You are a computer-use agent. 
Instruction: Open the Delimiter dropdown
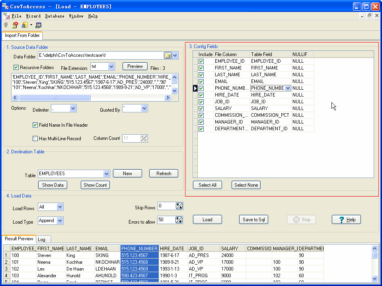point(73,108)
